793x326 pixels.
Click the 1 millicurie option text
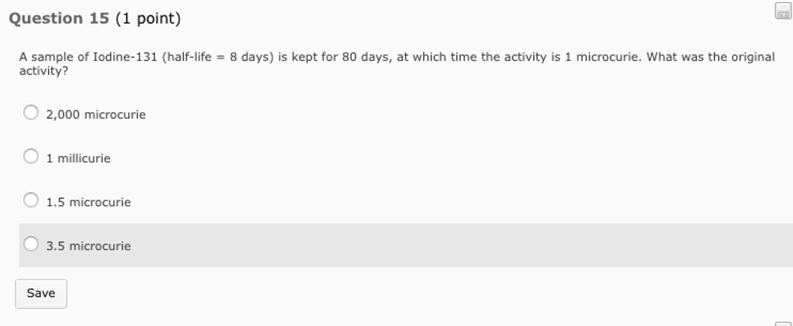[78, 158]
